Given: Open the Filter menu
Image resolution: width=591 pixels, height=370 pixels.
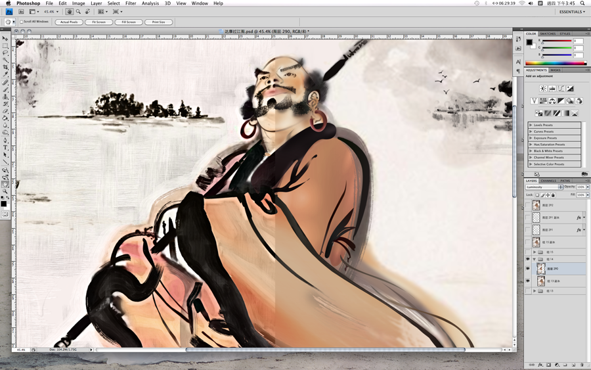Looking at the screenshot, I should (131, 3).
